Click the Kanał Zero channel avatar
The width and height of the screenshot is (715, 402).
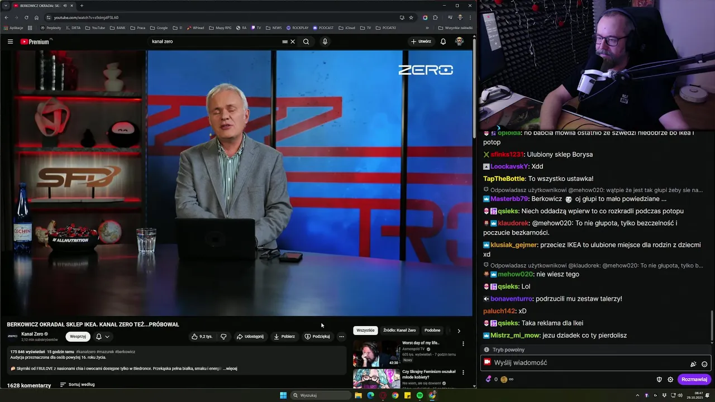[12, 336]
